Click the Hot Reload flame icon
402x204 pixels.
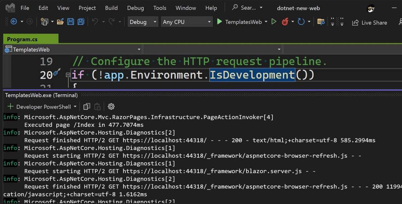[x=285, y=22]
